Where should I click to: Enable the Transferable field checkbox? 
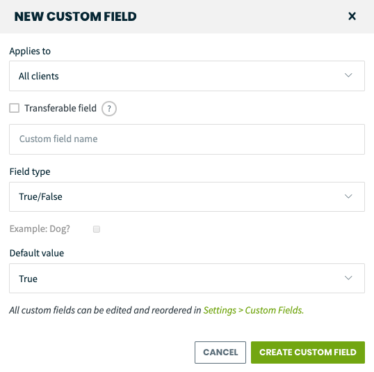pos(14,108)
